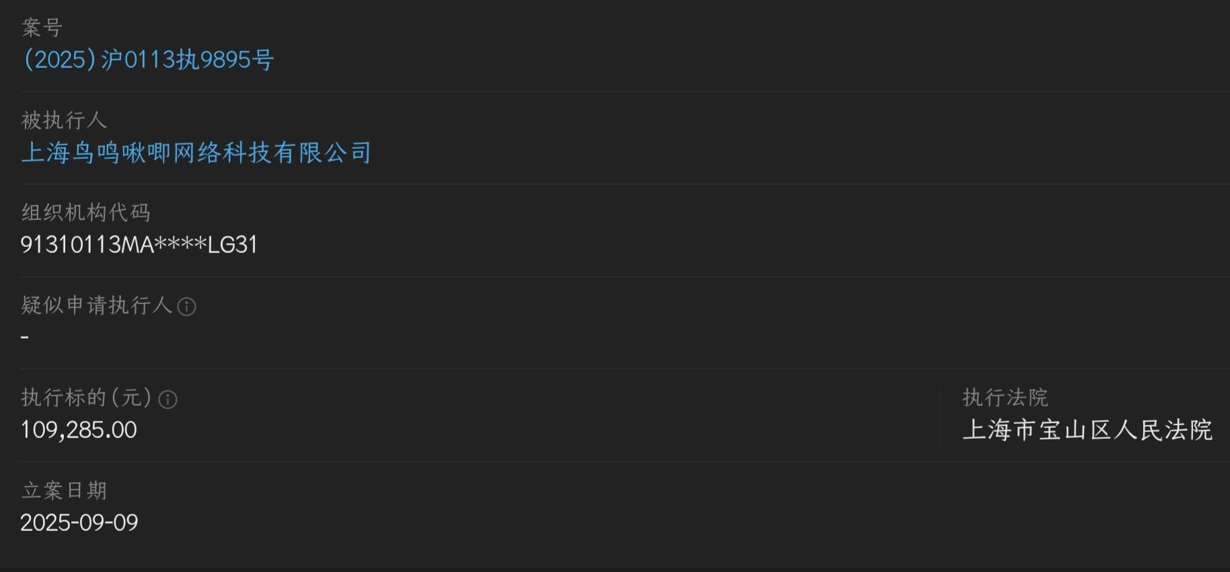Click organization code 91310113MA****LG31
1230x572 pixels.
139,244
